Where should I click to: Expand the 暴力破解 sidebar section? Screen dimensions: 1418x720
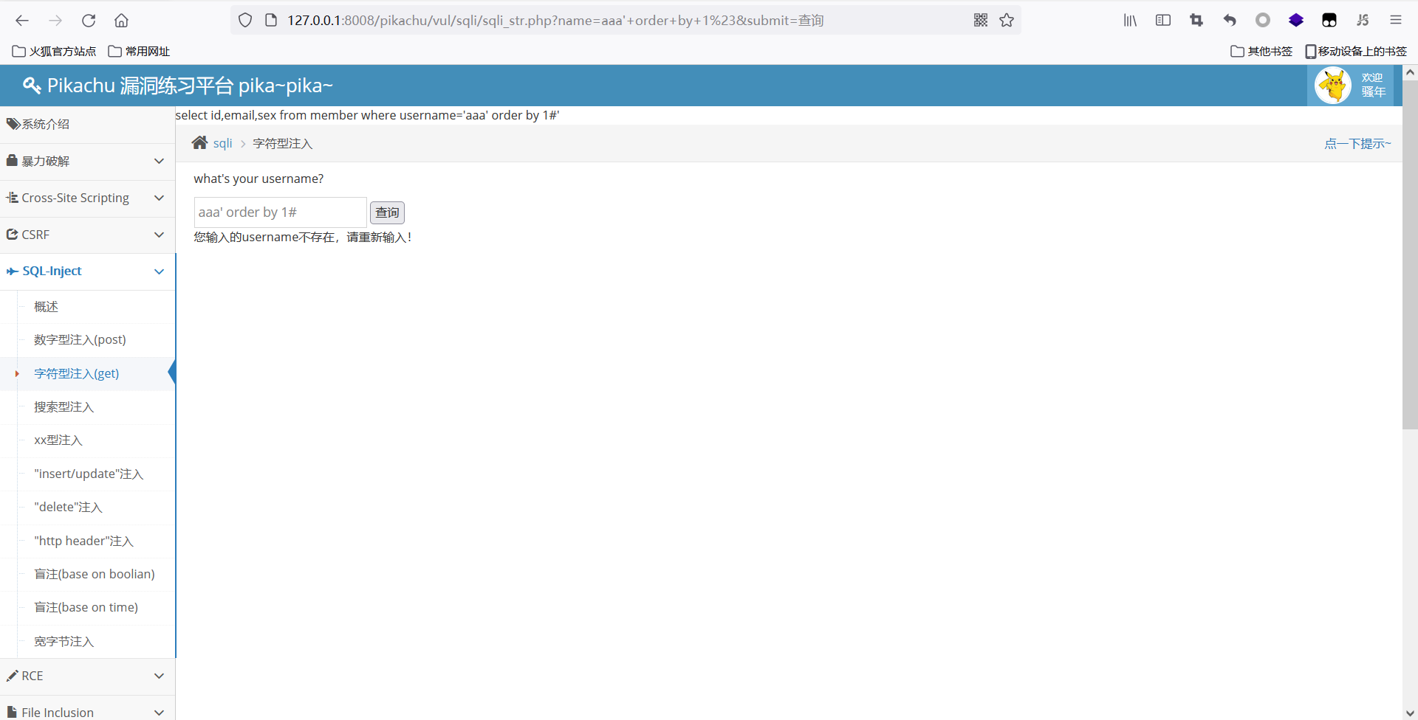87,162
